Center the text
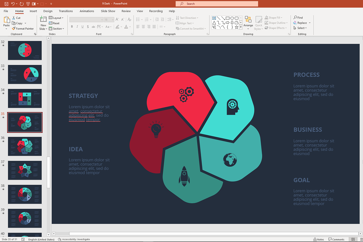This screenshot has width=363, height=242. (143, 27)
